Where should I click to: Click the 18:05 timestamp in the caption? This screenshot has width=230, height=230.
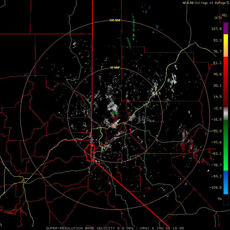pyautogui.click(x=179, y=228)
